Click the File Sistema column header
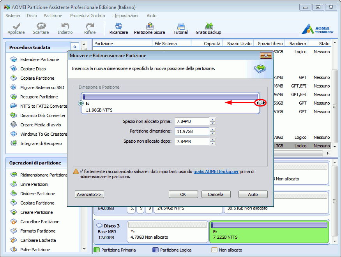The image size is (341, 257). [x=171, y=44]
